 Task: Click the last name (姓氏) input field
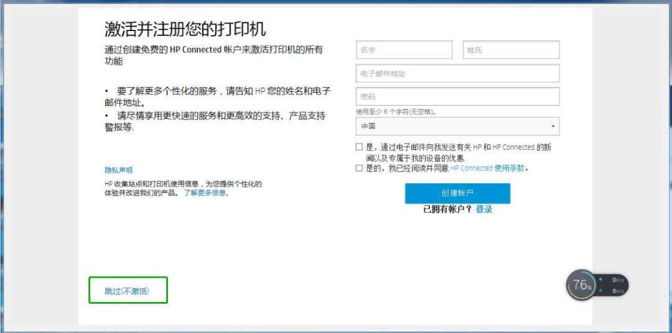coord(511,50)
